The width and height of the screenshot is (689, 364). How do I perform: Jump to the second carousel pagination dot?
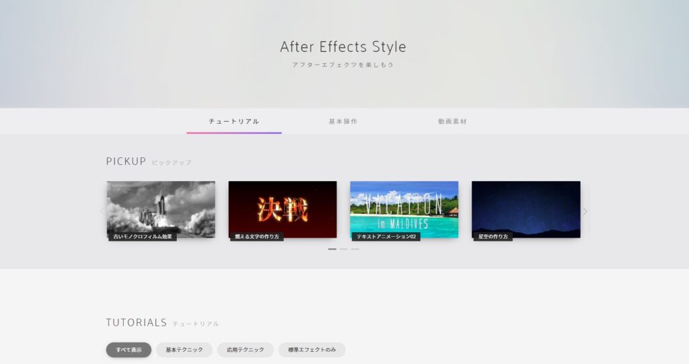(x=344, y=249)
